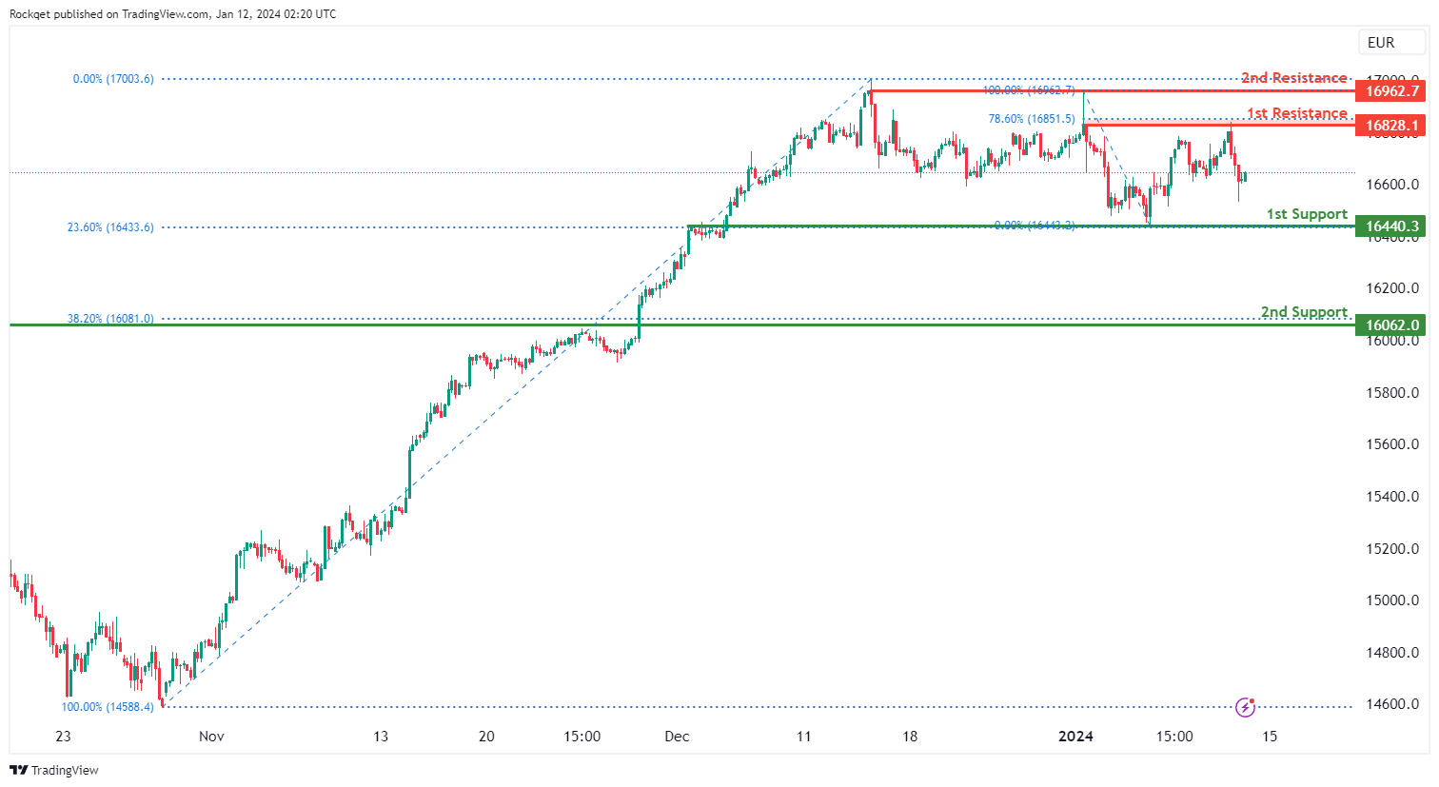Screen dimensions: 1439x787
Task: Click the red 16962.7 price label
Action: (1391, 91)
